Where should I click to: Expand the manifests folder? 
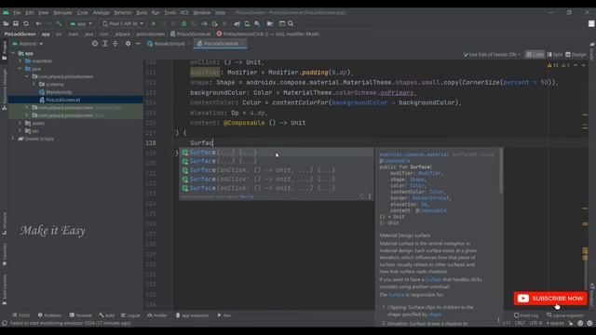20,60
